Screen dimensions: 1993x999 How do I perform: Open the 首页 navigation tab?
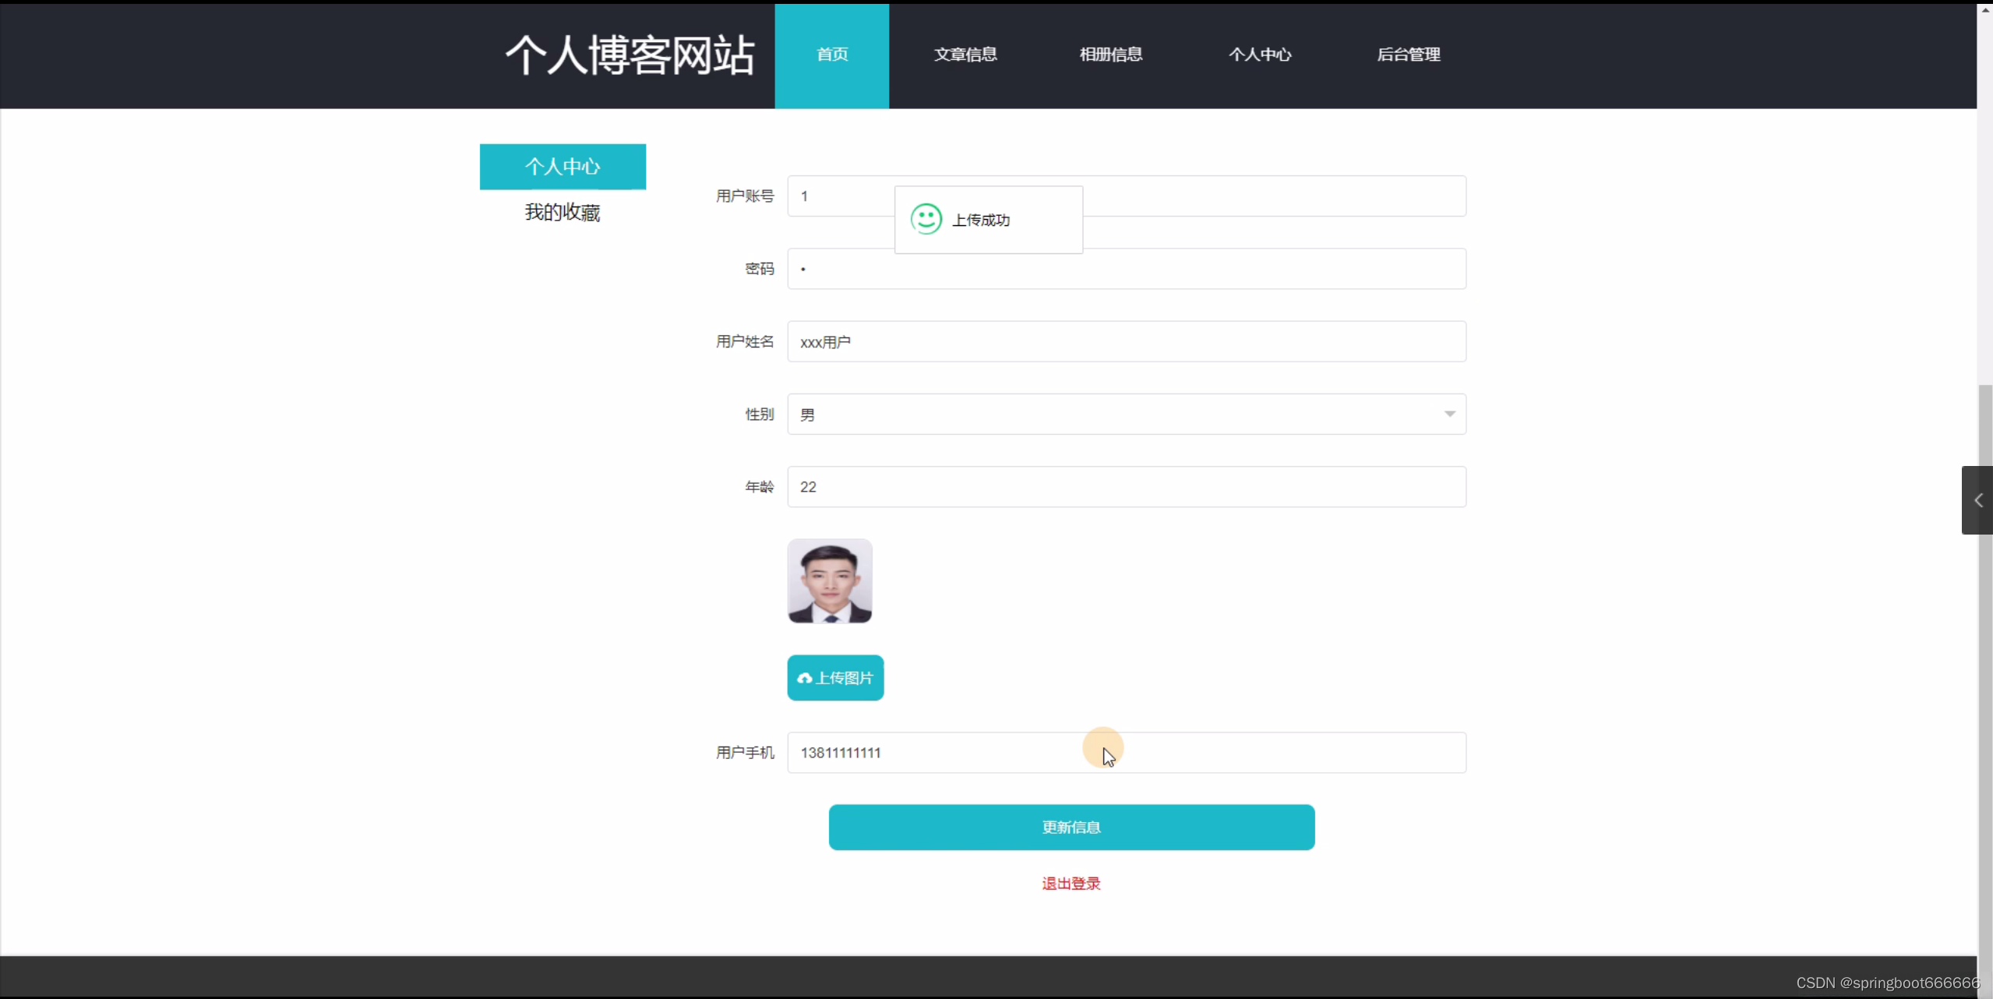tap(831, 55)
